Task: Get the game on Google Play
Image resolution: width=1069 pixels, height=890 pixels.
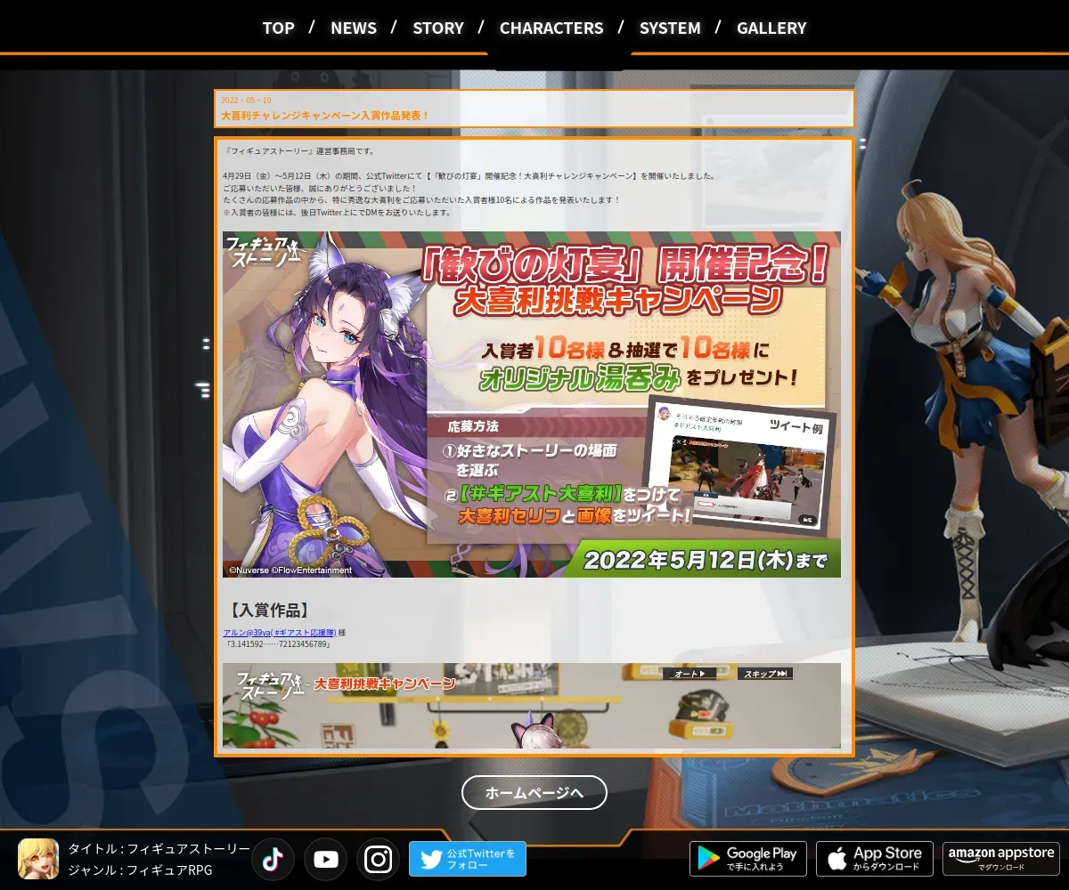Action: click(x=748, y=859)
